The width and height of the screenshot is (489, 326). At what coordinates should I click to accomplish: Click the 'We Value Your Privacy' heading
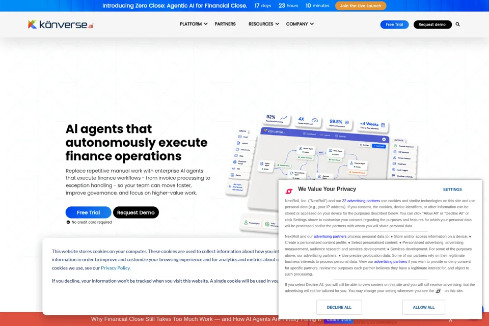[x=327, y=189]
